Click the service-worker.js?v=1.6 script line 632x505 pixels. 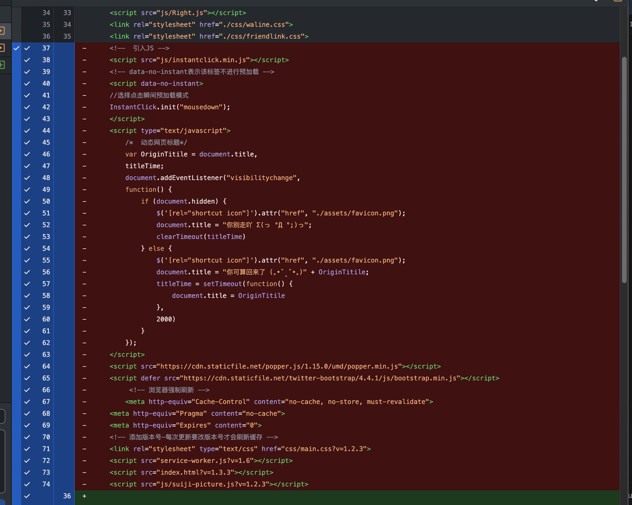[x=201, y=461]
